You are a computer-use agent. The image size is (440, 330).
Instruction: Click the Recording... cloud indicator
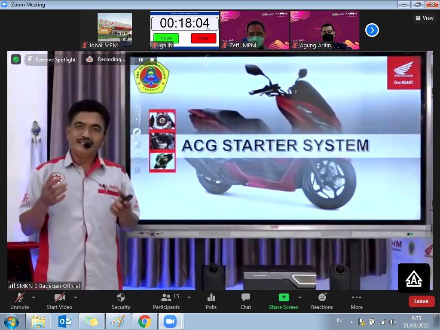pyautogui.click(x=106, y=59)
